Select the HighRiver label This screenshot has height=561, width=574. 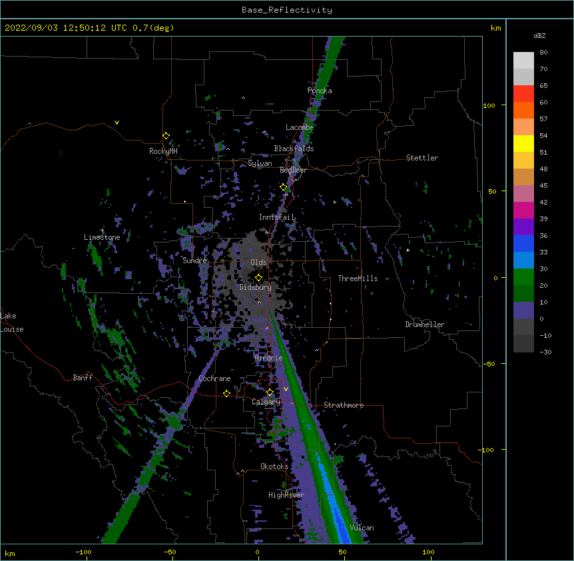coord(286,495)
